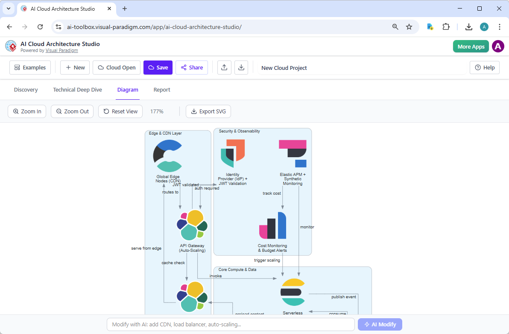Switch to the Report tab
Screen dimensions: 509x334
pos(162,89)
